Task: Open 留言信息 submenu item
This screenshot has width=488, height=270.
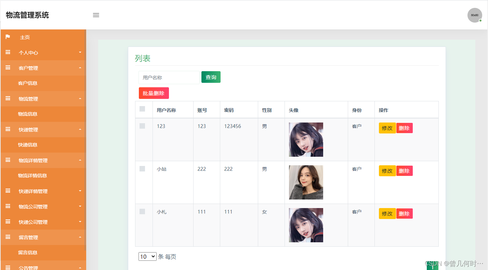Action: click(x=28, y=253)
